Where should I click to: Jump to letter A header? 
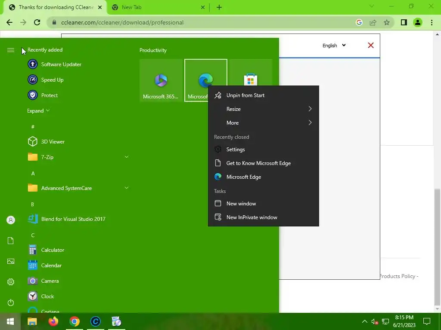click(33, 174)
